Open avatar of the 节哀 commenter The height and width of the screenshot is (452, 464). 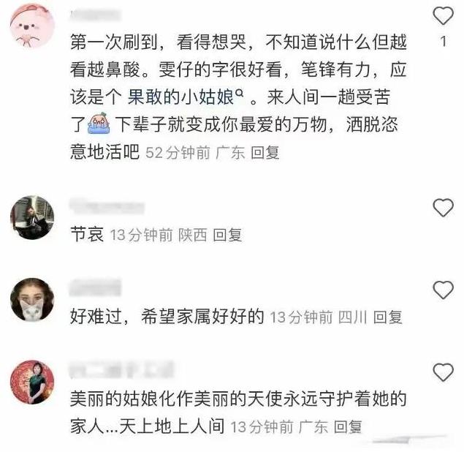click(x=32, y=217)
